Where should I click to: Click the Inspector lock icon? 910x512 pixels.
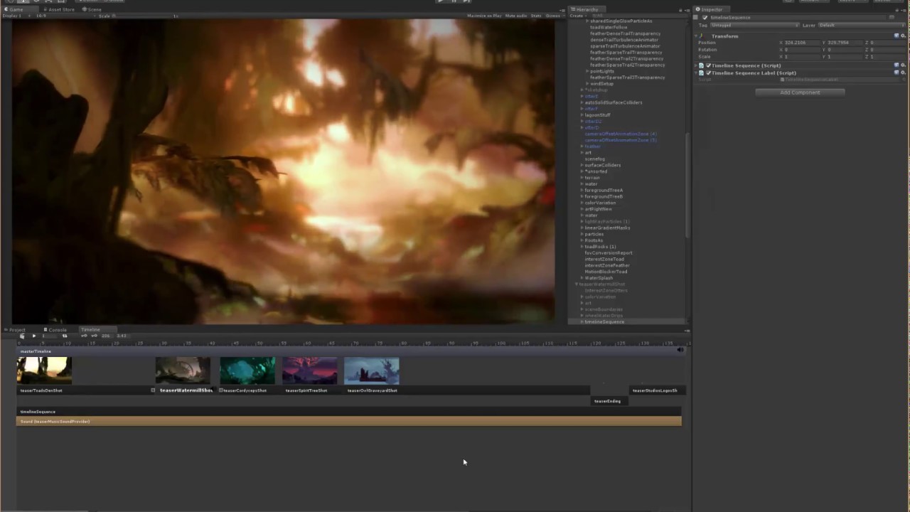tap(896, 10)
